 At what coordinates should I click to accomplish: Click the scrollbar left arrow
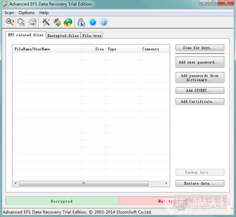tap(15, 183)
